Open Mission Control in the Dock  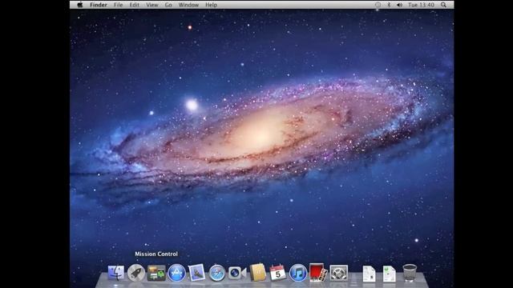tap(156, 273)
